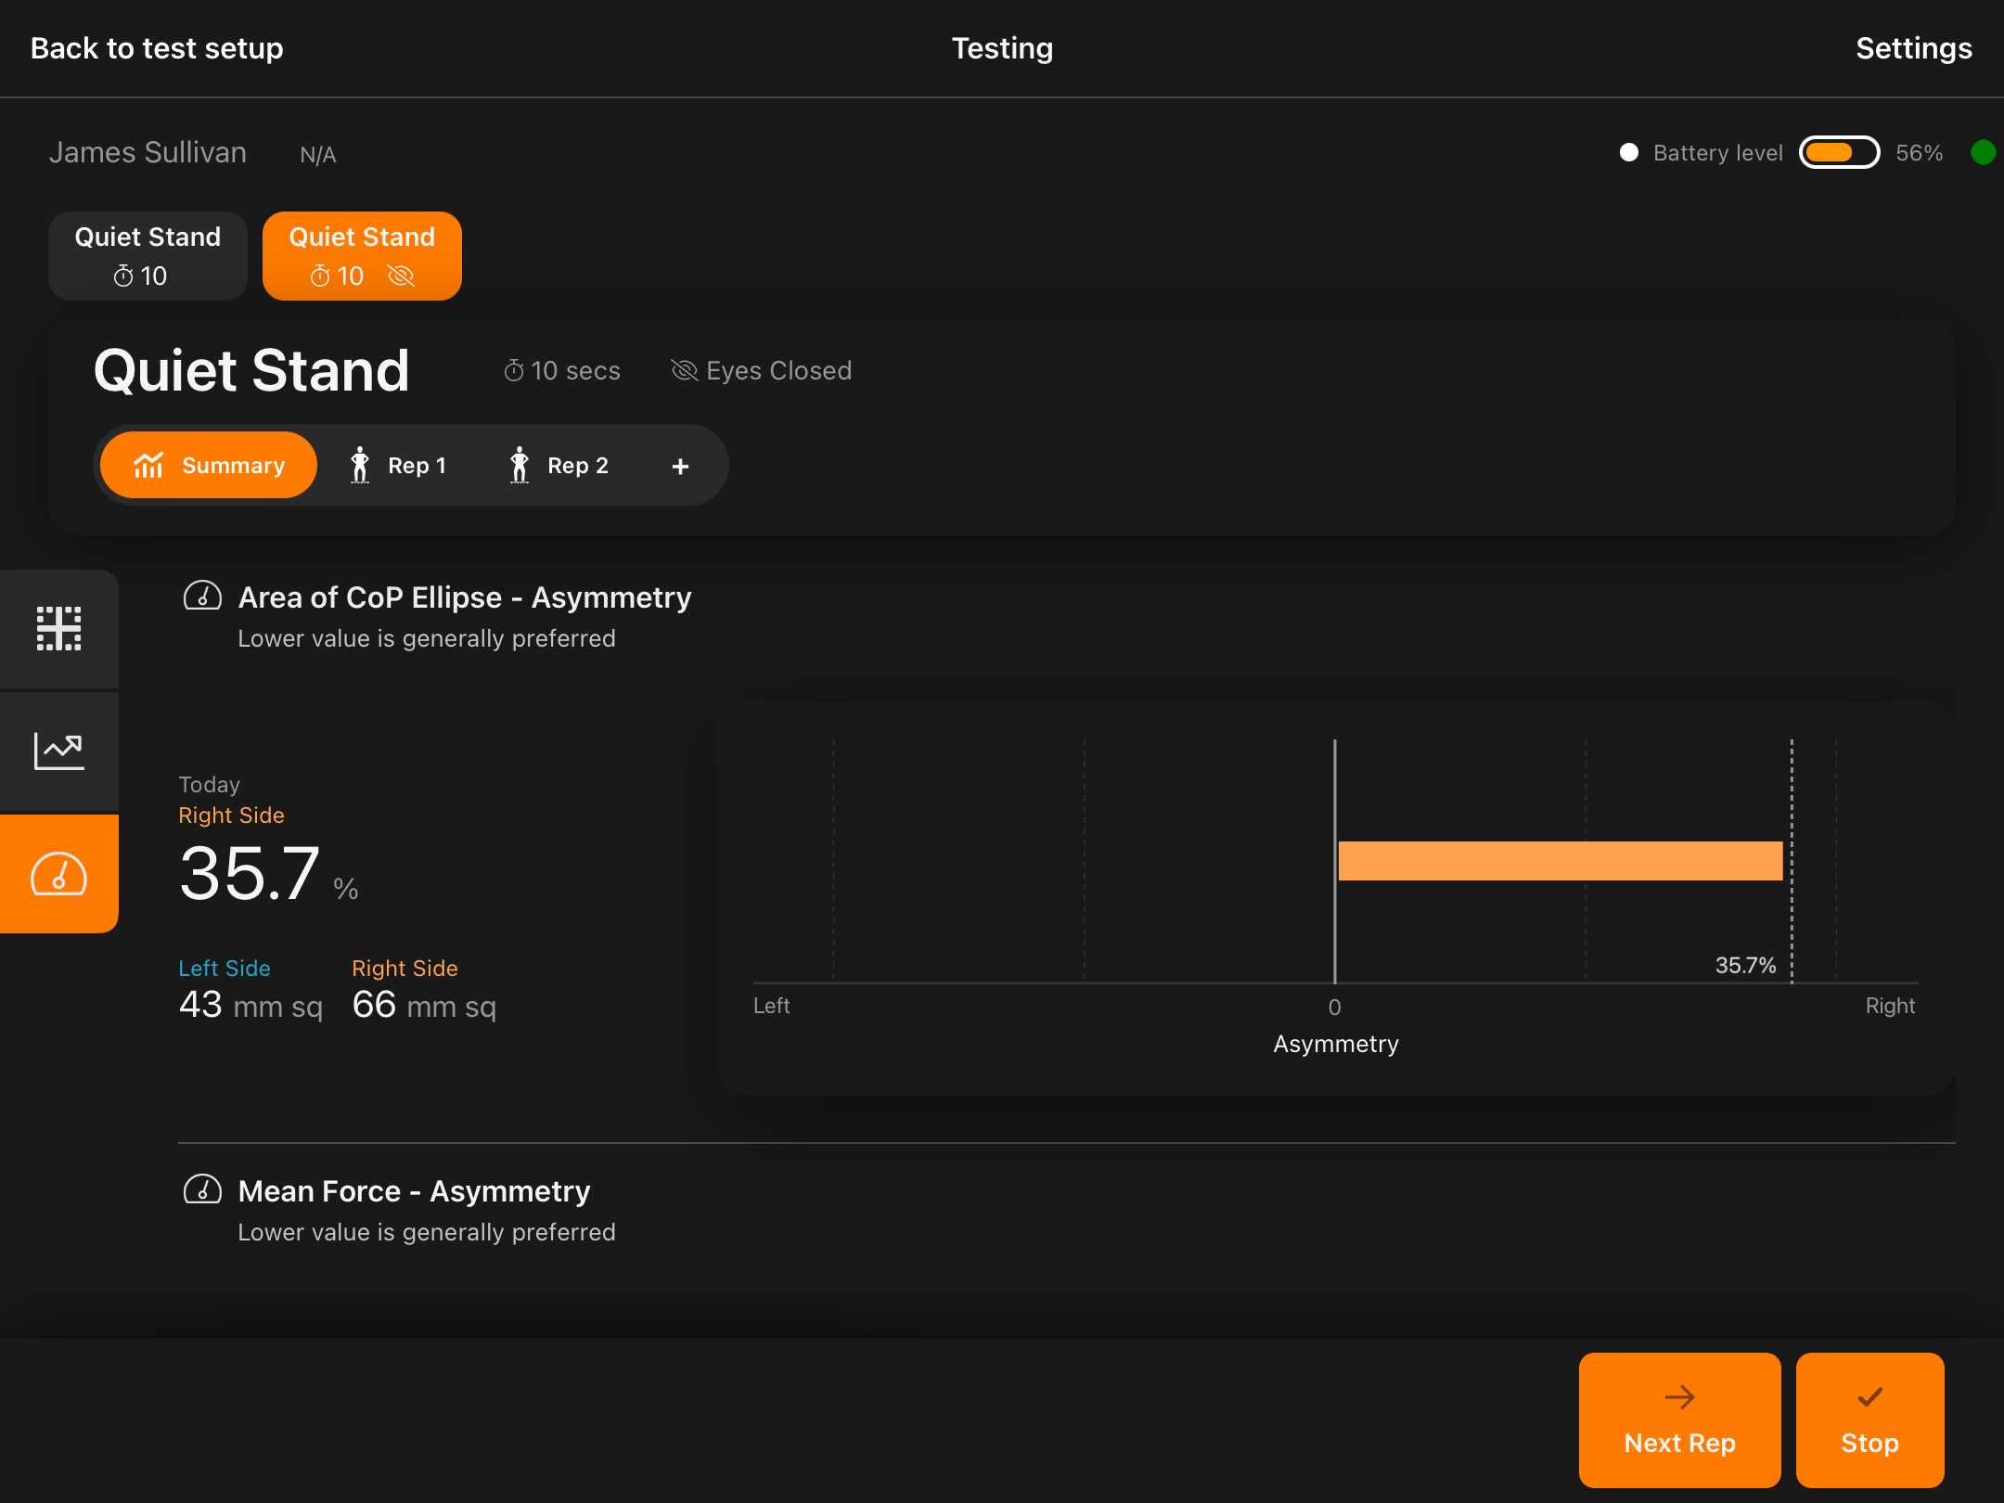Open the Summary tab
Image resolution: width=2004 pixels, height=1503 pixels.
point(208,465)
